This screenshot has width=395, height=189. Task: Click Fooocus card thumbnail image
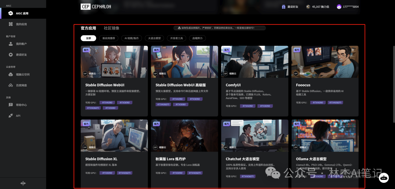pyautogui.click(x=325, y=62)
